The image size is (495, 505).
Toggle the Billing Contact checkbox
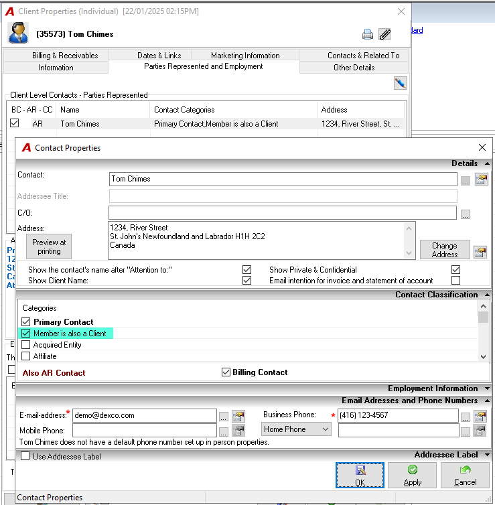tap(226, 372)
